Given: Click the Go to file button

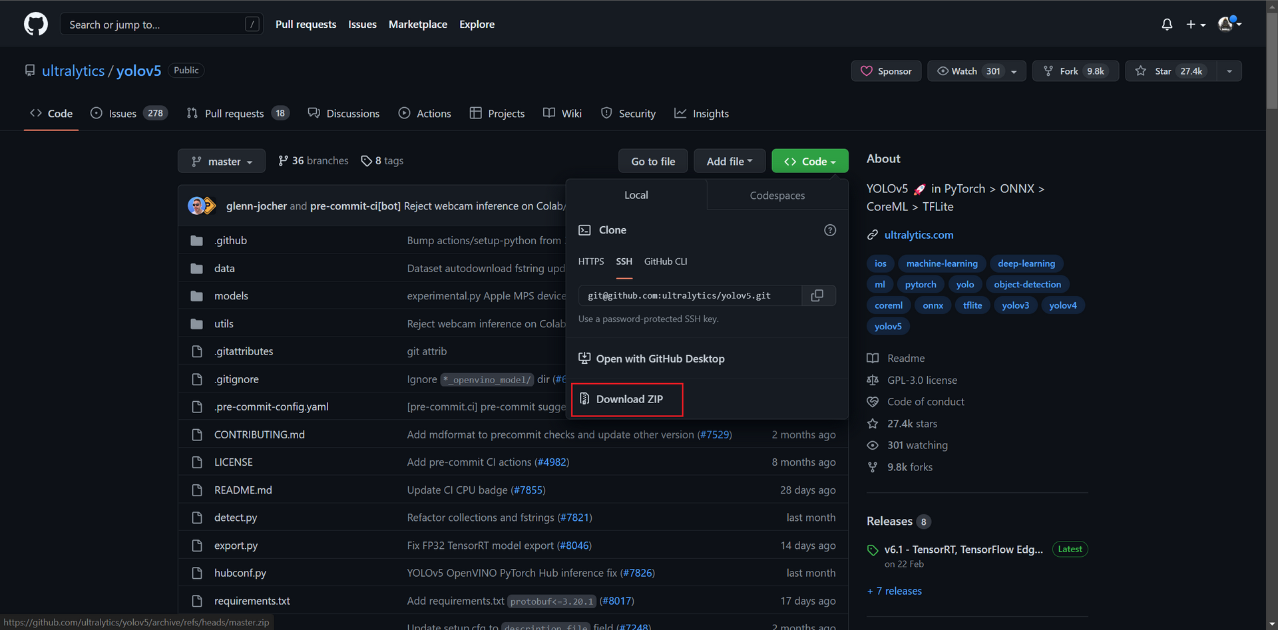Looking at the screenshot, I should (653, 161).
